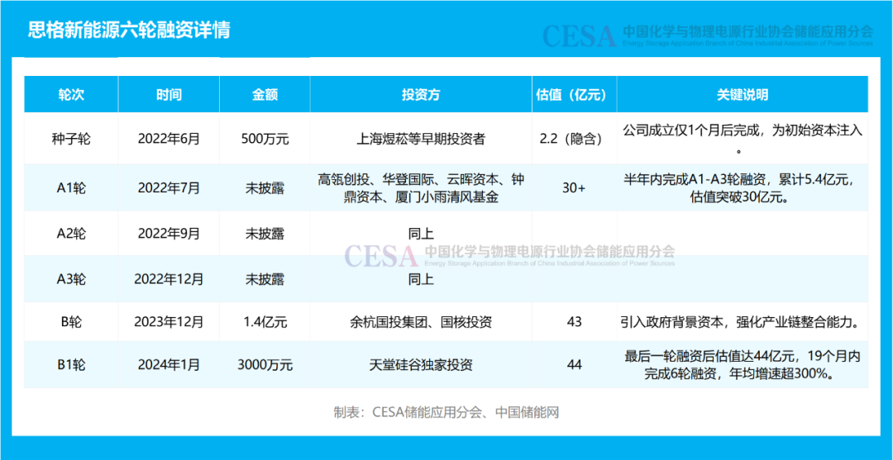Click the 投资方 column header

coord(421,95)
